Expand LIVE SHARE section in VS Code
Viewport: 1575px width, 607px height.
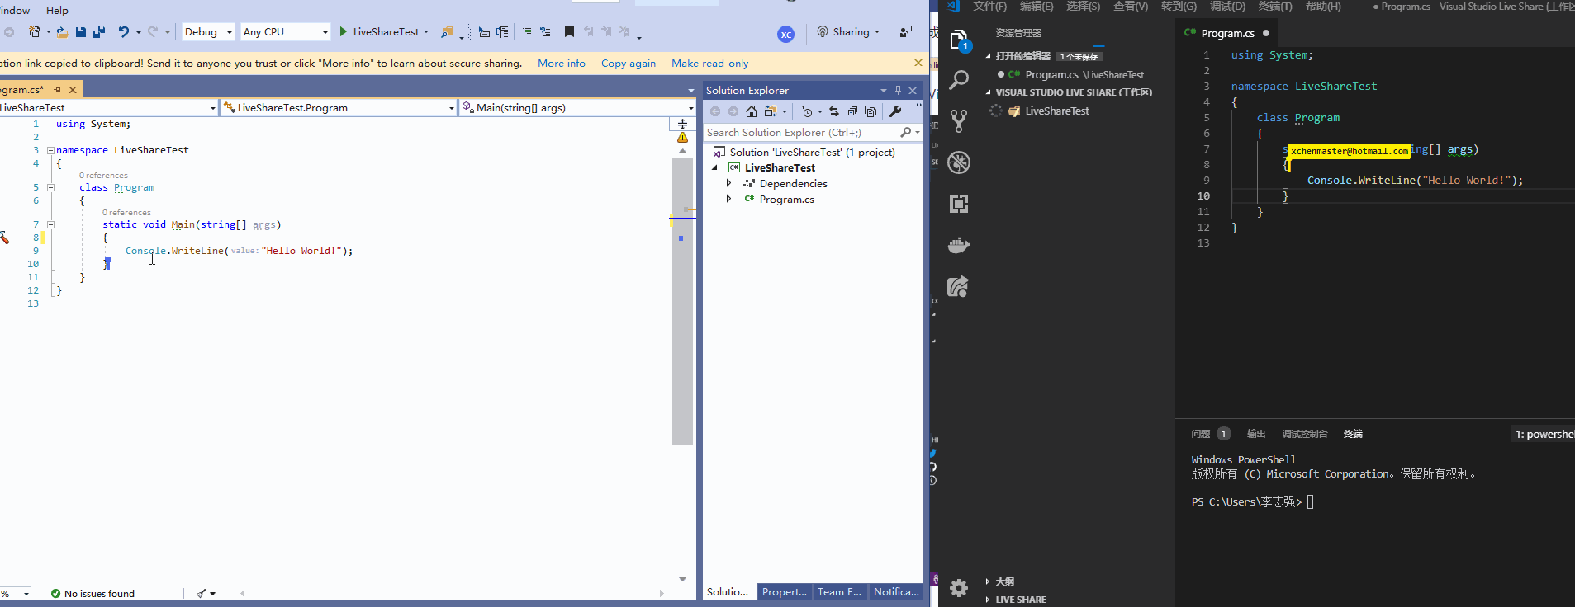1015,600
